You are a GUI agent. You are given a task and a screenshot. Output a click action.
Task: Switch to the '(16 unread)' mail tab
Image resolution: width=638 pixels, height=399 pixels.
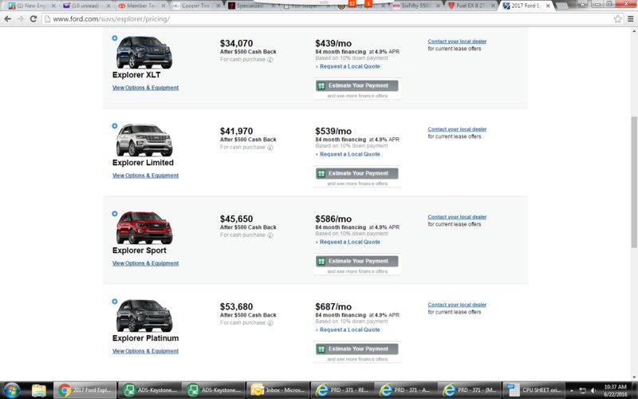tap(87, 6)
